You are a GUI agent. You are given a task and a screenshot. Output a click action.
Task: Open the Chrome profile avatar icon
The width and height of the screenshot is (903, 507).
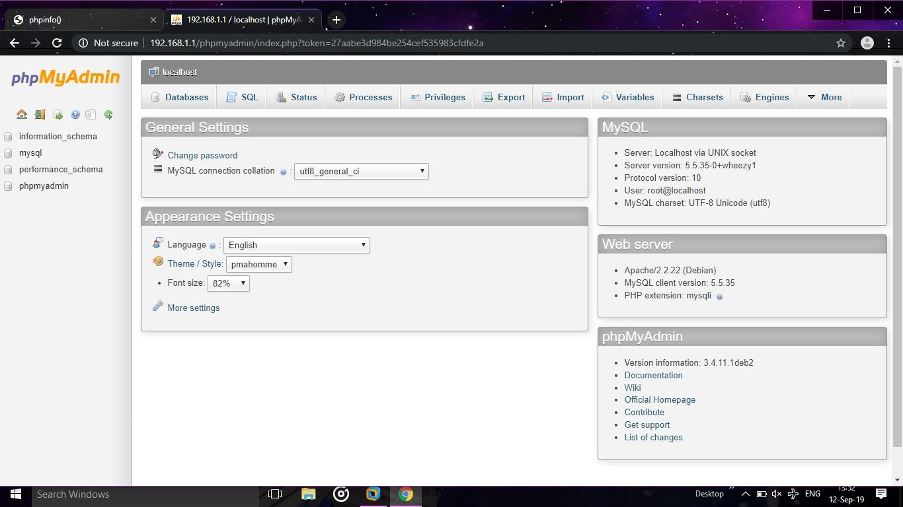tap(867, 43)
